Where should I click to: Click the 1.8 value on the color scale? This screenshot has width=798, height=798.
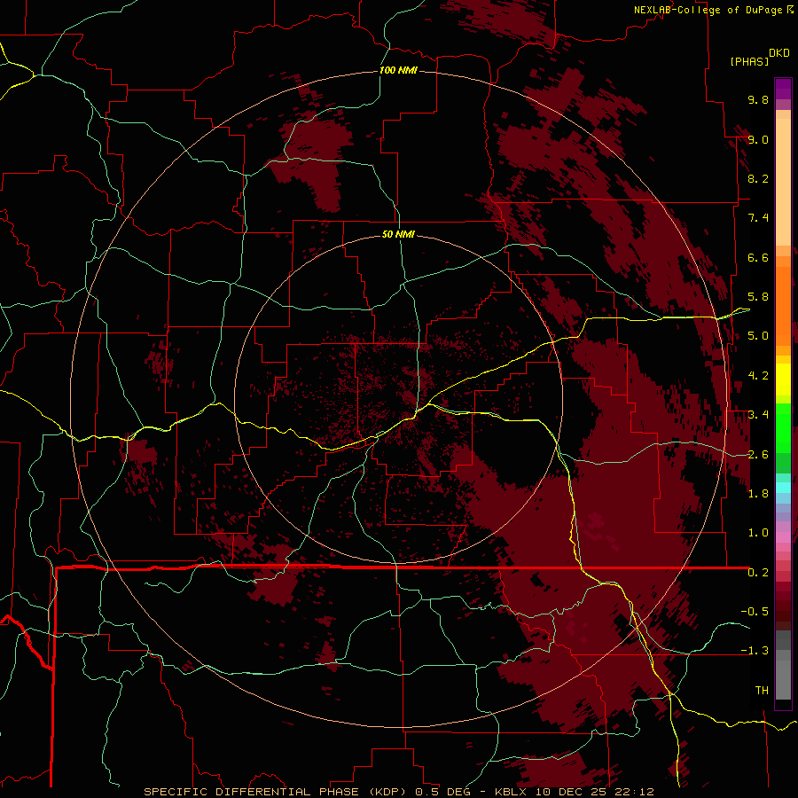[x=758, y=494]
